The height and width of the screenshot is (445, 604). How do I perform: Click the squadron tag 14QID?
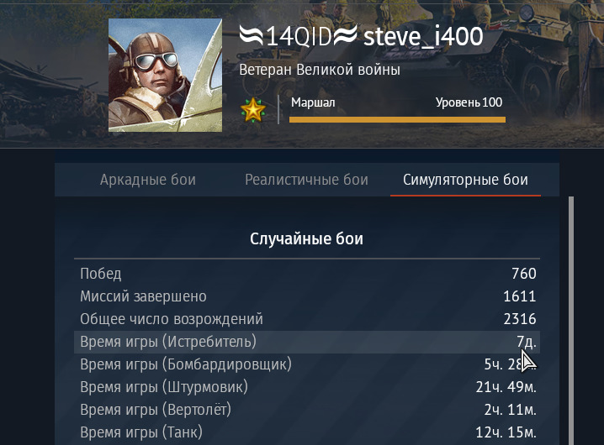point(298,37)
